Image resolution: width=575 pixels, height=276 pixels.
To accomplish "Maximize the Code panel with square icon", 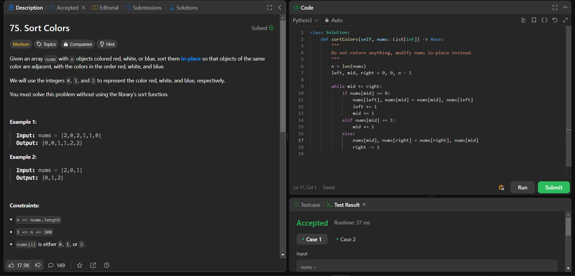I will click(x=556, y=8).
